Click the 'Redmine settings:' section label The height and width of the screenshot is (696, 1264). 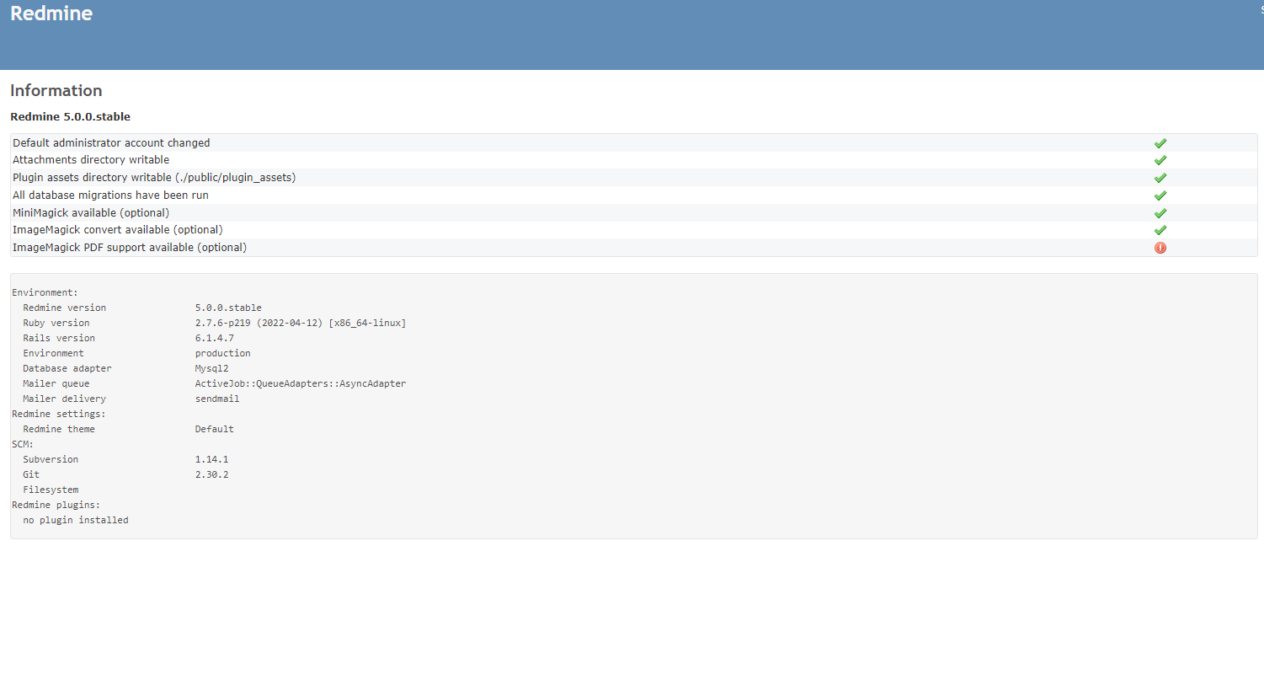pyautogui.click(x=59, y=415)
